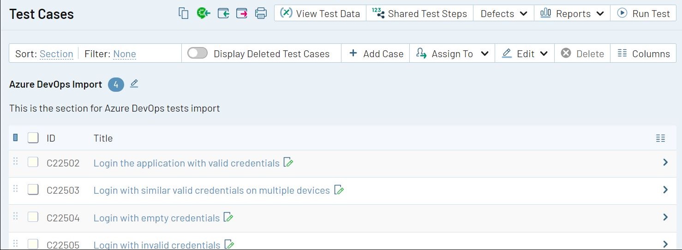Expand C22502 row with right chevron
The height and width of the screenshot is (250, 682).
665,162
